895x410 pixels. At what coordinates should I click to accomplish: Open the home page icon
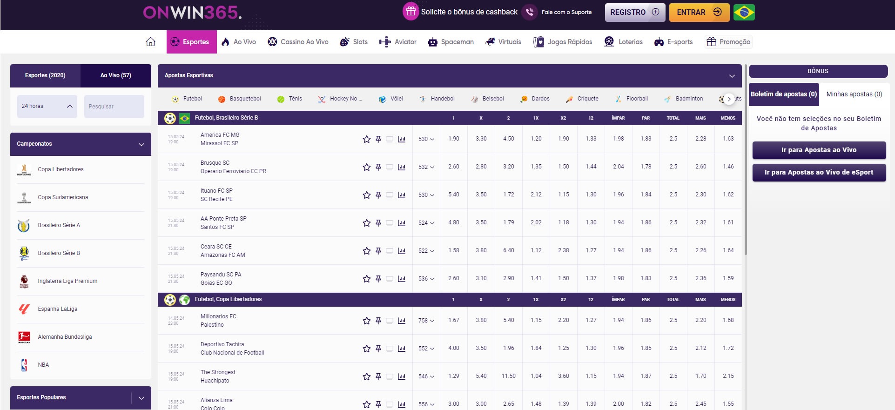(150, 42)
